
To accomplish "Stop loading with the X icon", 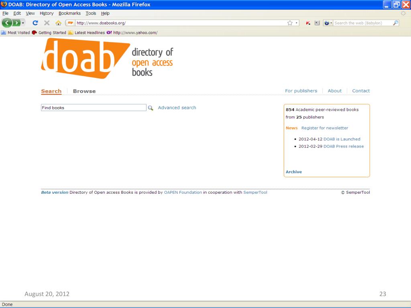I will (47, 23).
